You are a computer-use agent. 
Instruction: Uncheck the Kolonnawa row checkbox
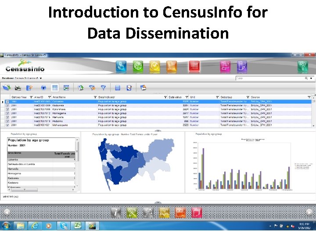click(x=7, y=109)
